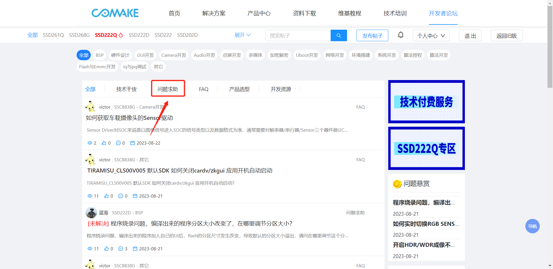
Task: Click the page vertical scrollbar thumb
Action: pos(550,46)
